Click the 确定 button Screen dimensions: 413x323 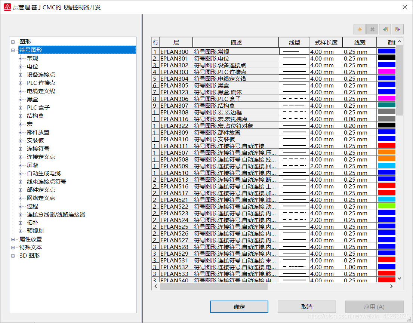pyautogui.click(x=239, y=307)
